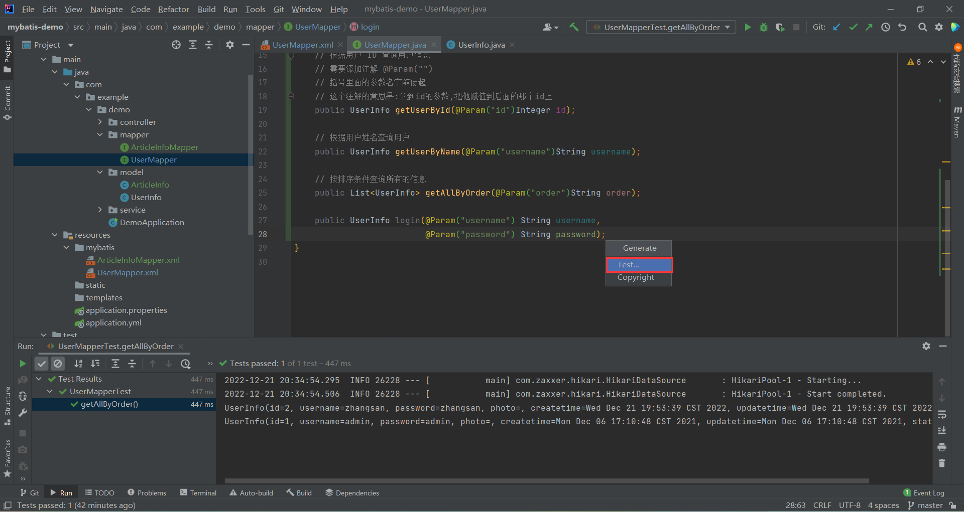Open Terminal tool window
The height and width of the screenshot is (512, 964).
point(198,493)
